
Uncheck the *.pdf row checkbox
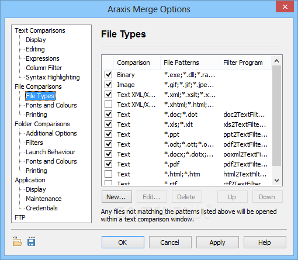coord(108,164)
